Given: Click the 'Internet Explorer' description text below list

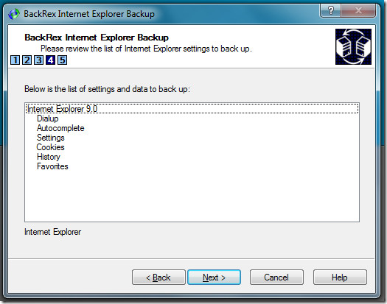Looking at the screenshot, I should point(52,232).
